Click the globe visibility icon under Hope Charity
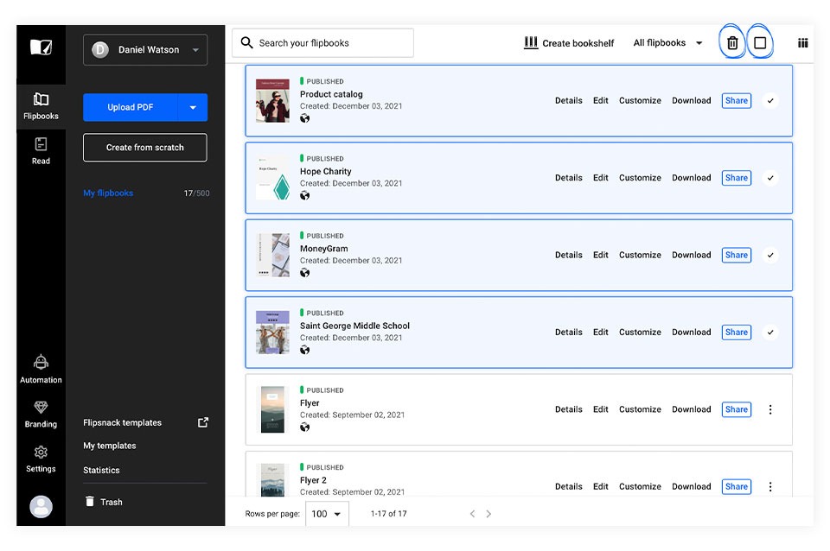Screen dimensions: 830x551 pos(305,196)
